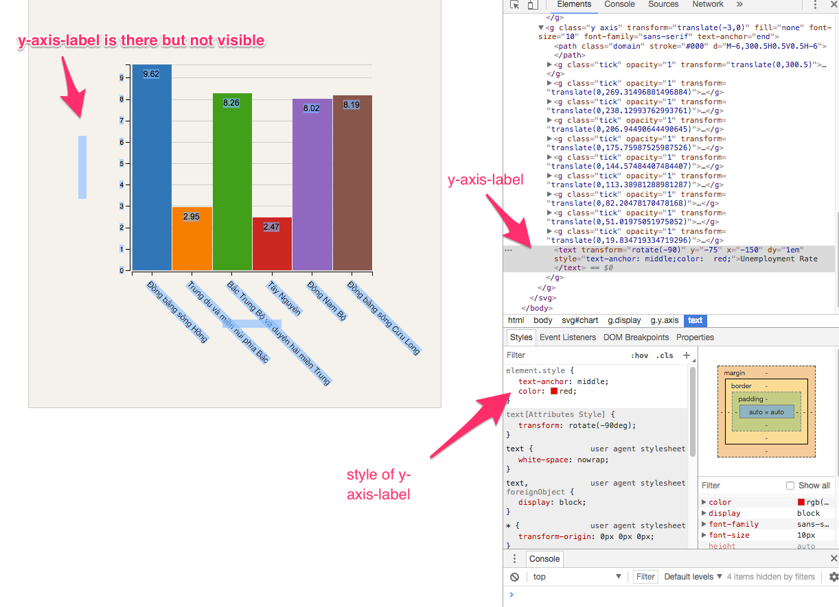Image resolution: width=839 pixels, height=607 pixels.
Task: Expand the computed font-size property
Action: (704, 535)
